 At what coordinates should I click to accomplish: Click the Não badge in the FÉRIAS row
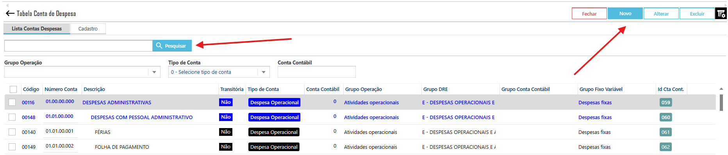click(226, 132)
